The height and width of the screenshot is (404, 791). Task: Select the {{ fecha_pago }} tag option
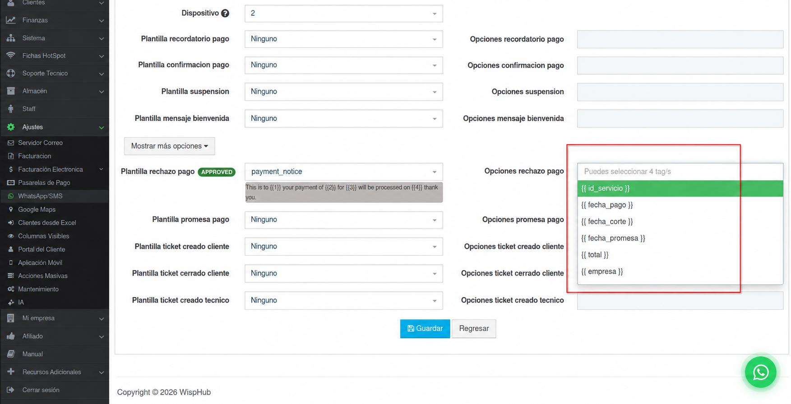[680, 205]
